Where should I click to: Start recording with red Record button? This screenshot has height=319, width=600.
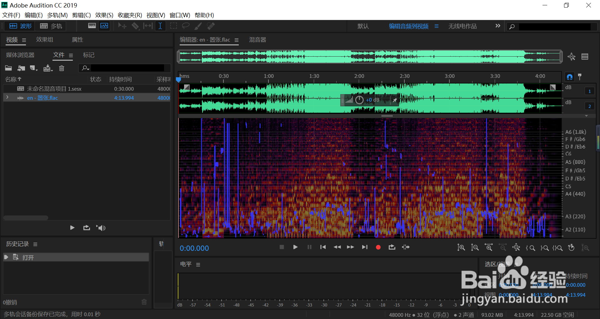[378, 247]
